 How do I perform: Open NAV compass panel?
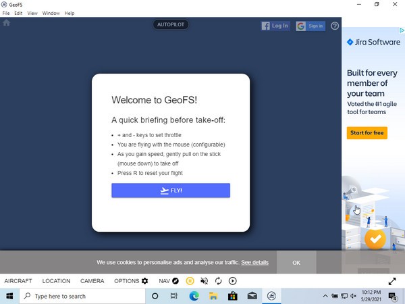tap(169, 281)
